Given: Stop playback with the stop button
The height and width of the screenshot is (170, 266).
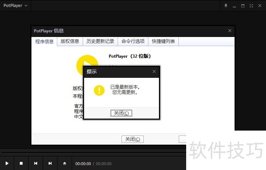Looking at the screenshot, I should click(21, 163).
